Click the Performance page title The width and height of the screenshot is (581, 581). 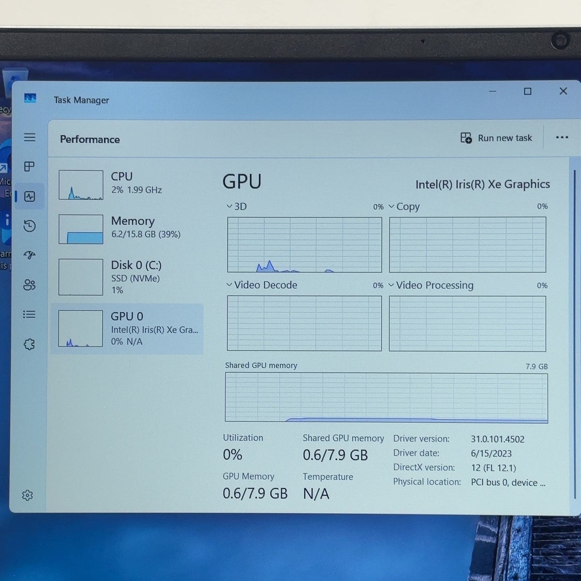[90, 139]
